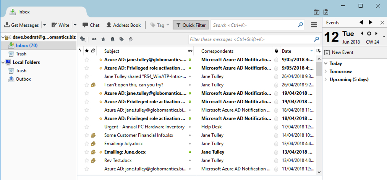Go to next events day arrow
This screenshot has width=387, height=180.
[371, 23]
